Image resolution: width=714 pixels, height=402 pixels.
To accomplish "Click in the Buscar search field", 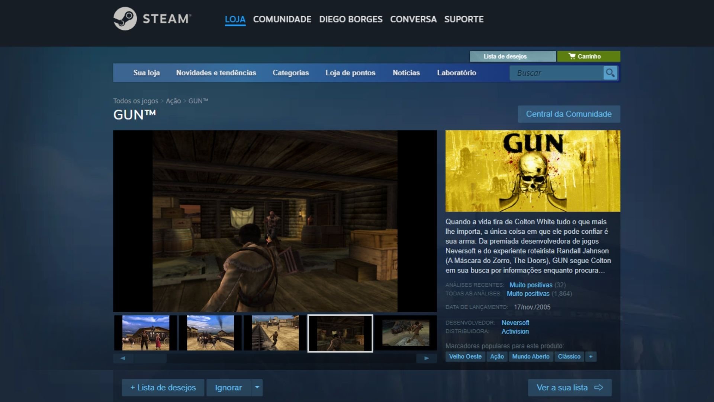I will coord(556,73).
